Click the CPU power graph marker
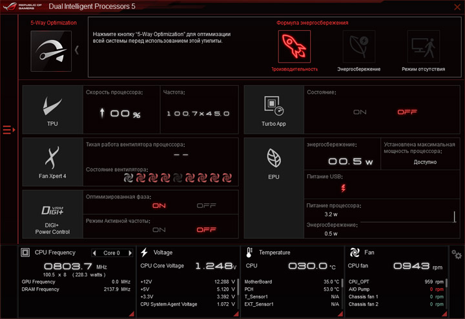Viewport: 465px width, 319px height. click(x=454, y=216)
